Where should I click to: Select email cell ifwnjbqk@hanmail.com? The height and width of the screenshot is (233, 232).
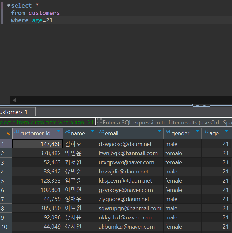130,153
